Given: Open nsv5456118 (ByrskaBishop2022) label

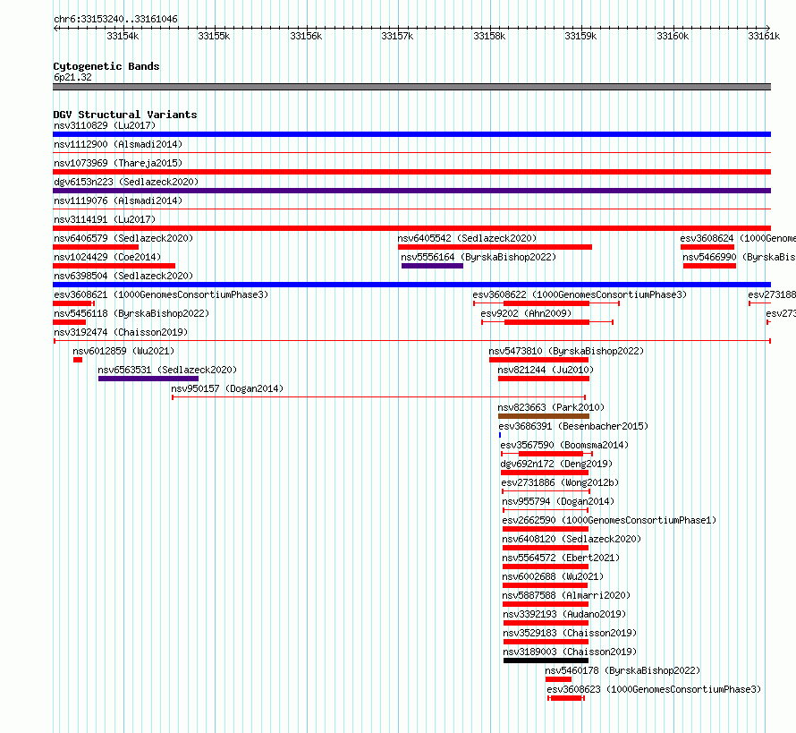Looking at the screenshot, I should 131,313.
